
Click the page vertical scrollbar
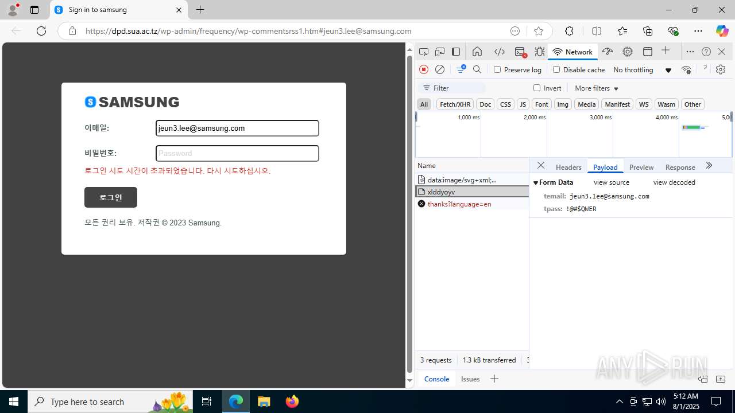pyautogui.click(x=409, y=215)
